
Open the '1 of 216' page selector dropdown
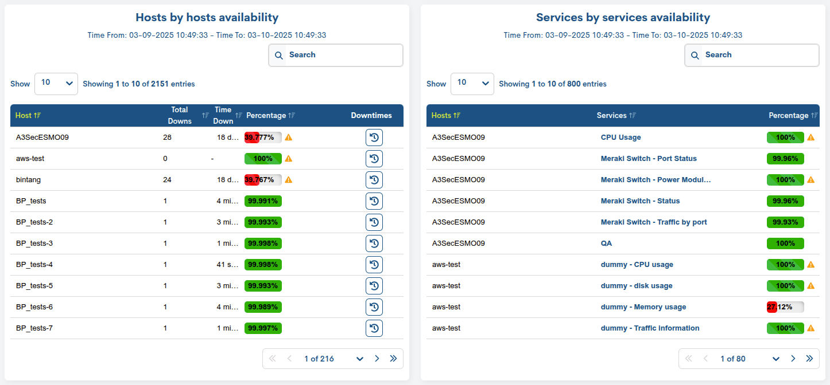360,358
